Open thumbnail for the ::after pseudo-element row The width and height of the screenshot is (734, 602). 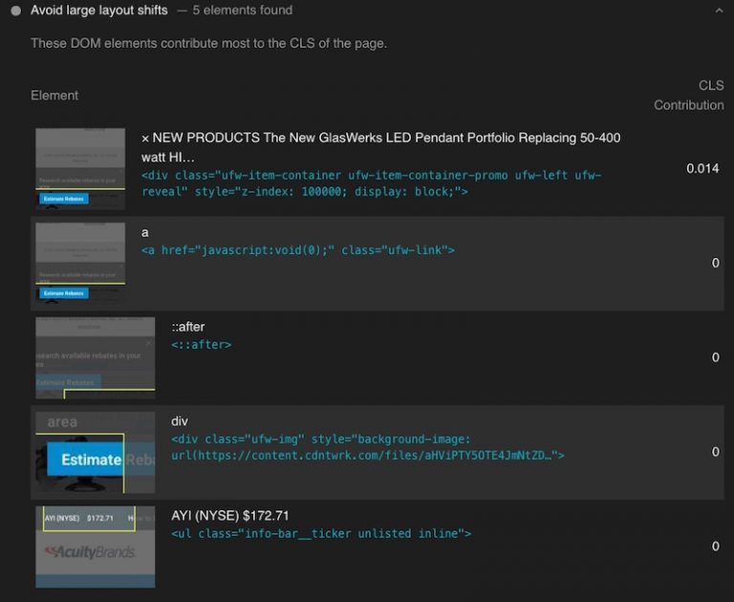95,357
